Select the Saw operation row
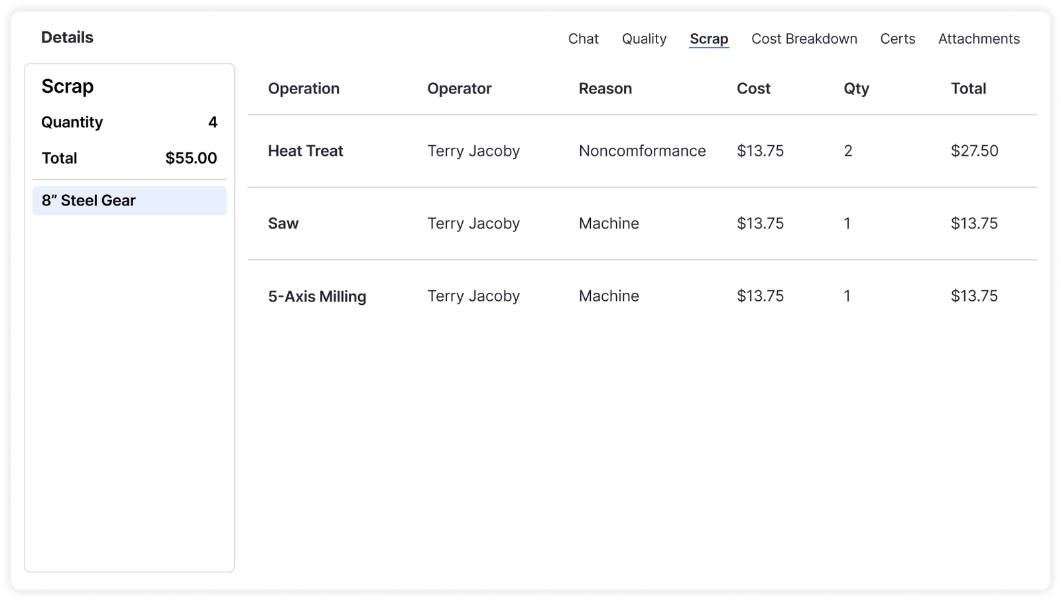 pyautogui.click(x=283, y=223)
